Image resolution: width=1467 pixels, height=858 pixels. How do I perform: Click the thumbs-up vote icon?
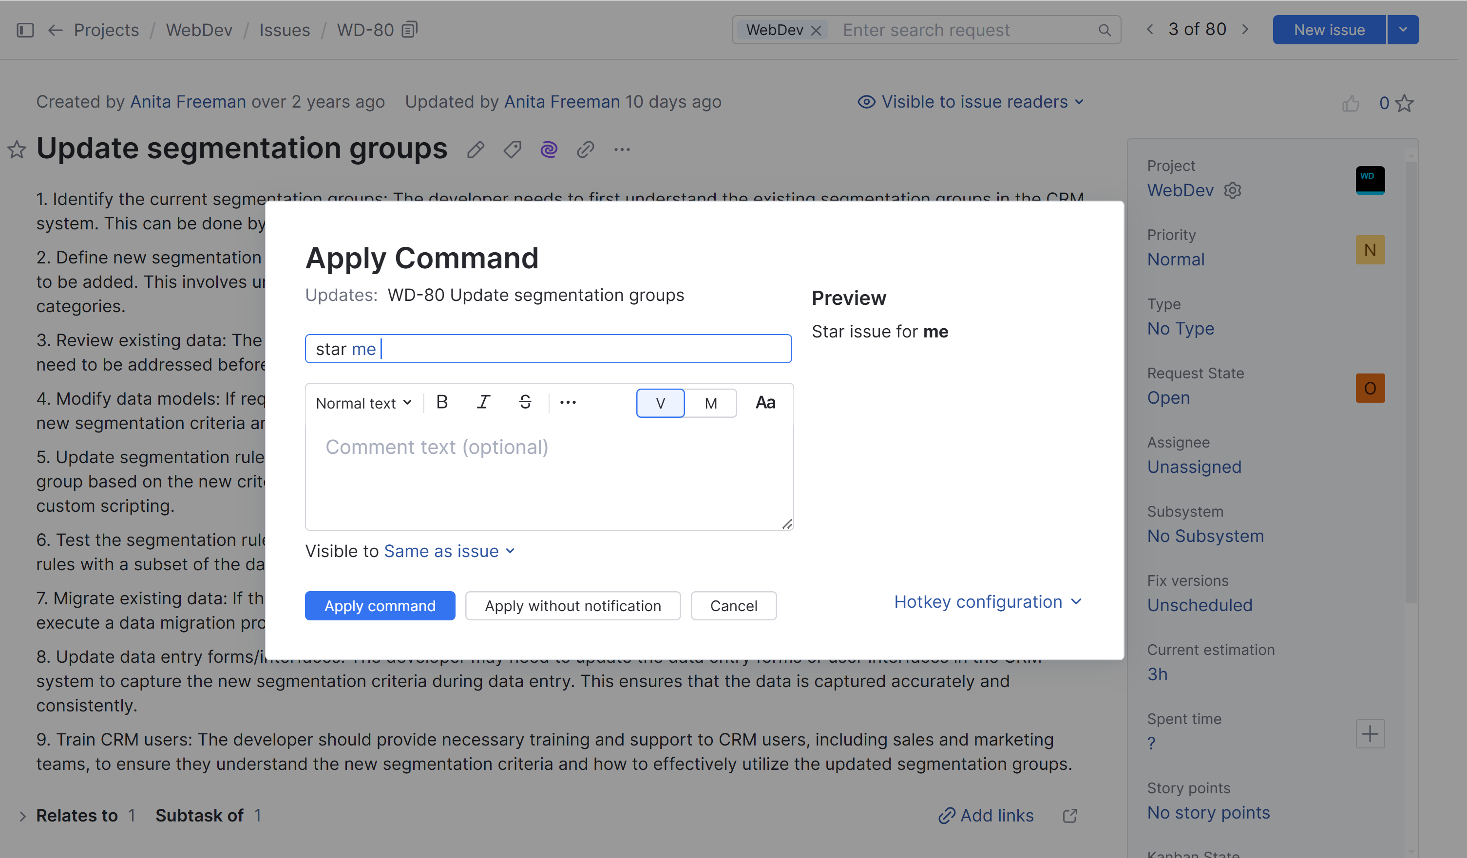1351,103
